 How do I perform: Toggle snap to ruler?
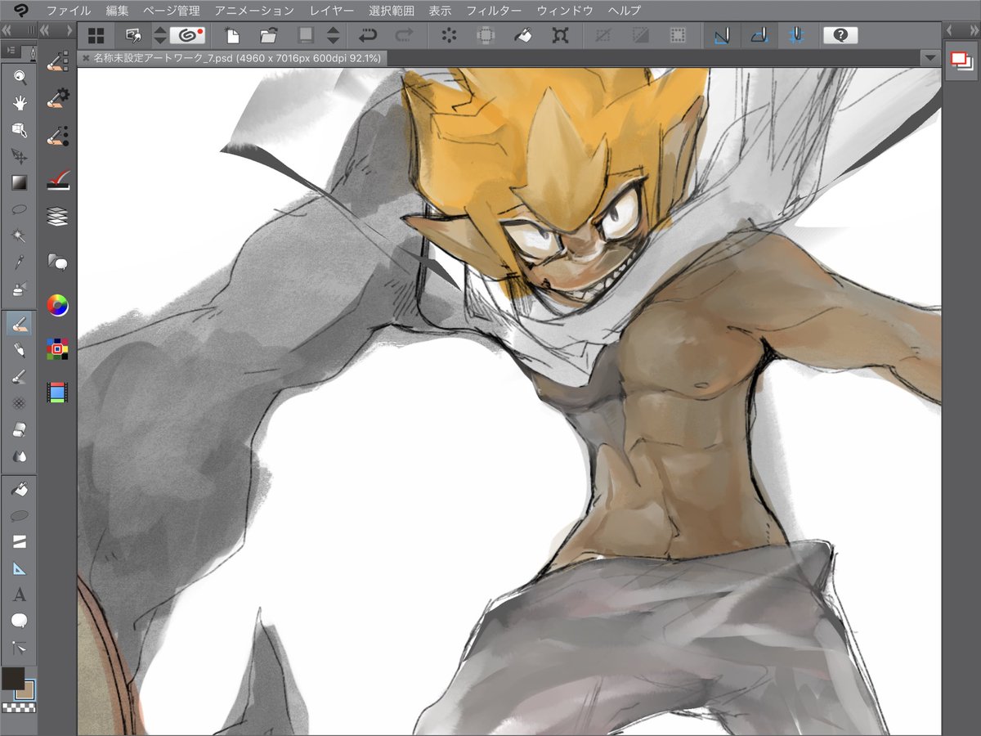pos(721,35)
